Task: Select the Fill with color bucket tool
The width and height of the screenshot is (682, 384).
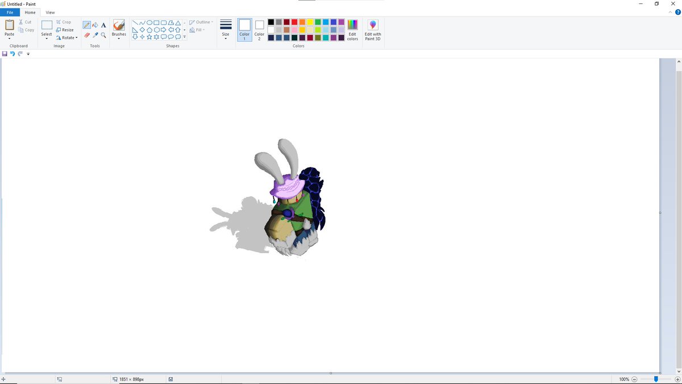Action: (x=95, y=25)
